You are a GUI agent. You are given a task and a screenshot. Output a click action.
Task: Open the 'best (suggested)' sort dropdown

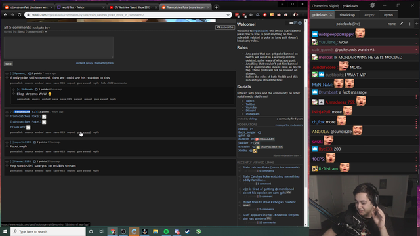[33, 32]
